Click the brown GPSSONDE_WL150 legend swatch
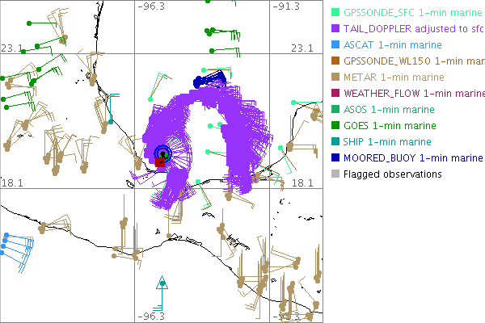 [335, 61]
